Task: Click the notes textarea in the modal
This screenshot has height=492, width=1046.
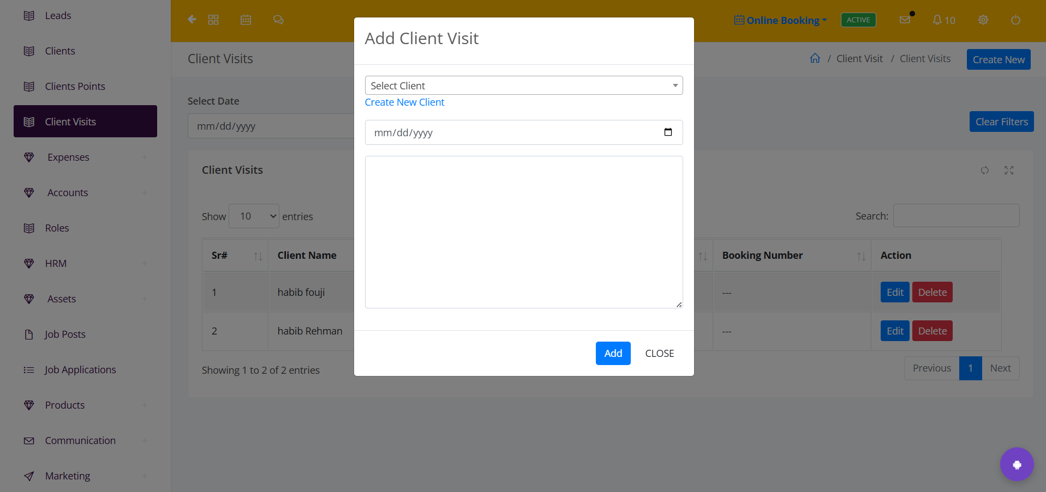Action: 524,232
